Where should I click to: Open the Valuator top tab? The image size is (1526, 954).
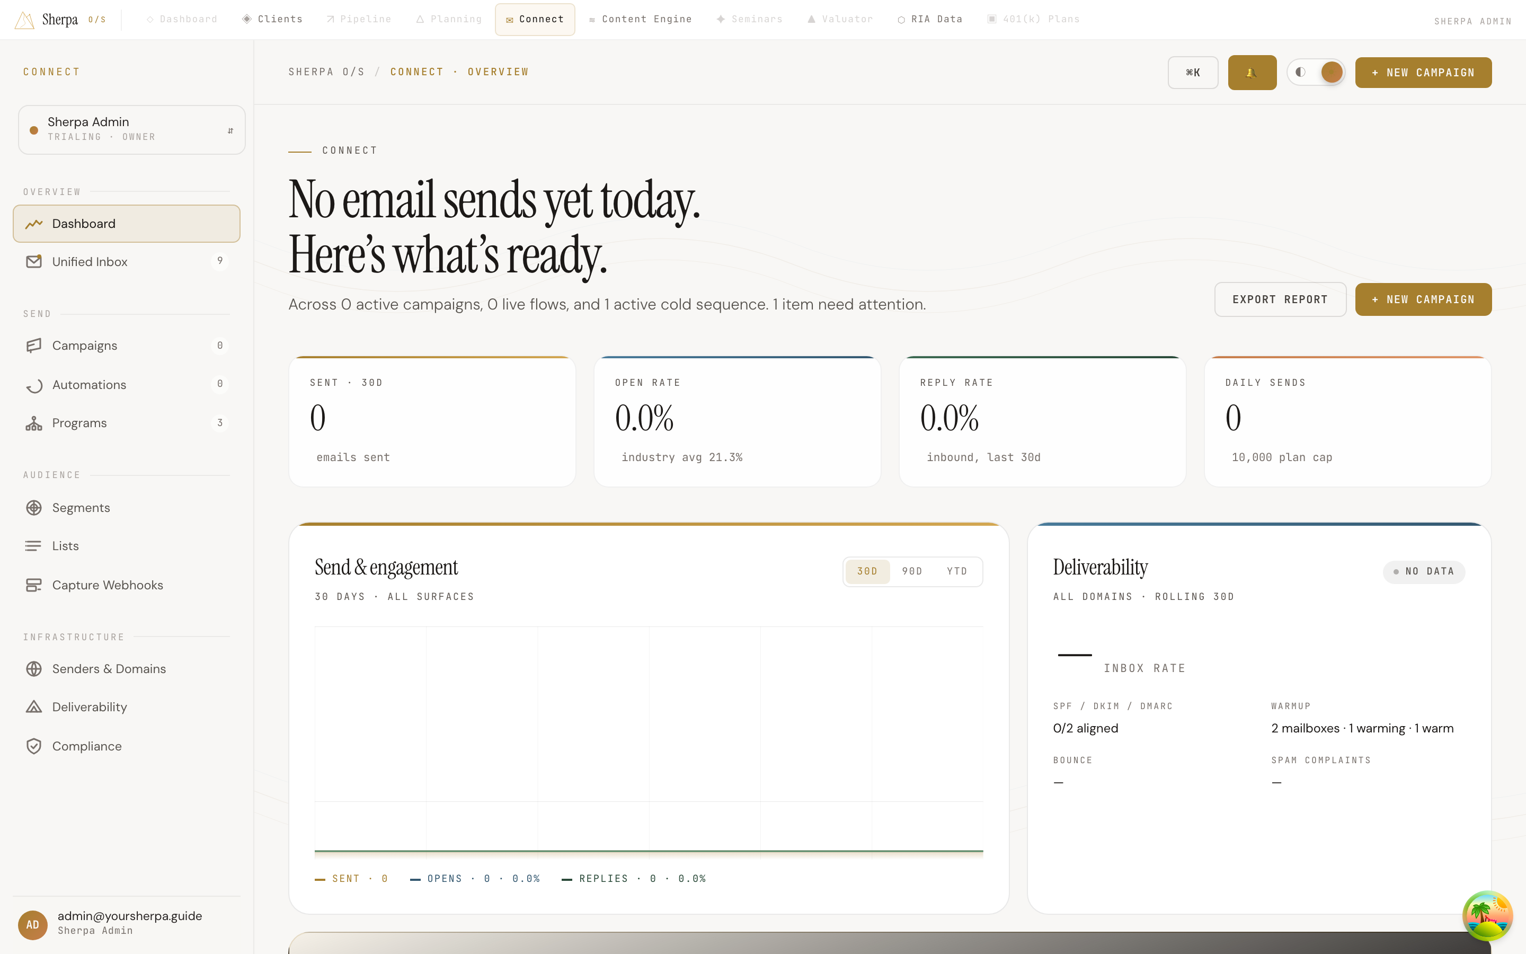[x=840, y=19]
